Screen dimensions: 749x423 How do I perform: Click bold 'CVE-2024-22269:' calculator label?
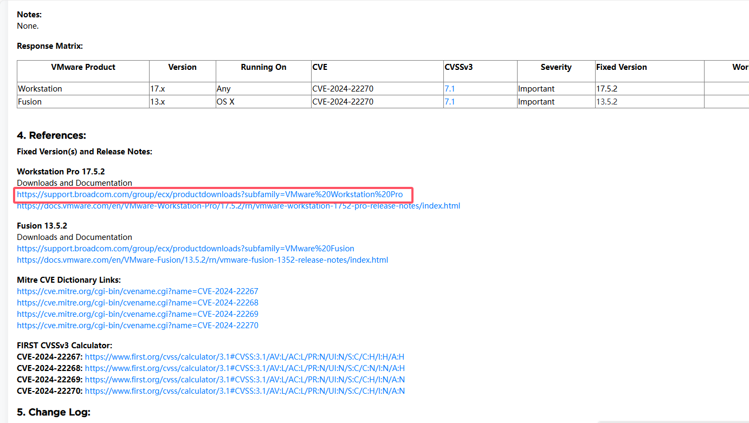(x=50, y=380)
